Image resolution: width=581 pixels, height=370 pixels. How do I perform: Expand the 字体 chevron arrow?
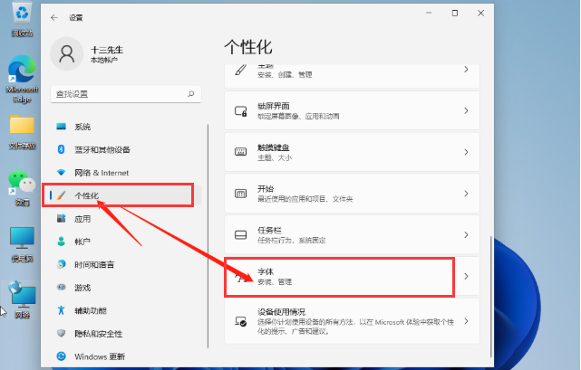click(x=466, y=276)
